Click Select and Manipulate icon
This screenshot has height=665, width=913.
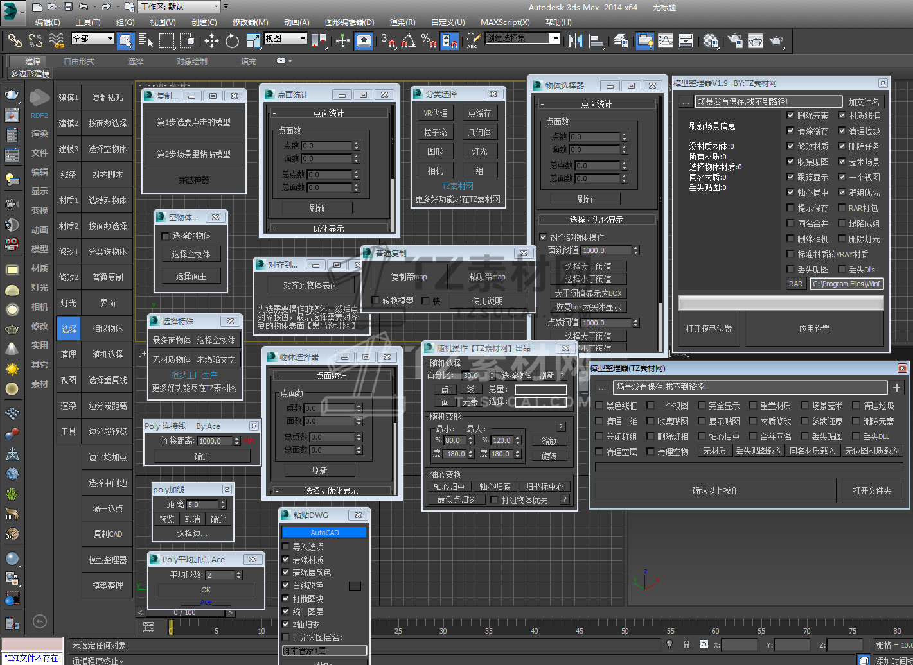(342, 41)
